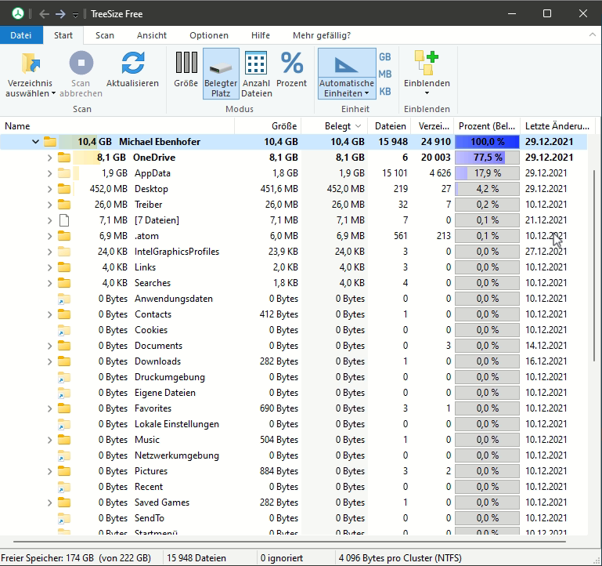Collapse the ribbon with the chevron
Screen dimensions: 602x566
pyautogui.click(x=593, y=35)
